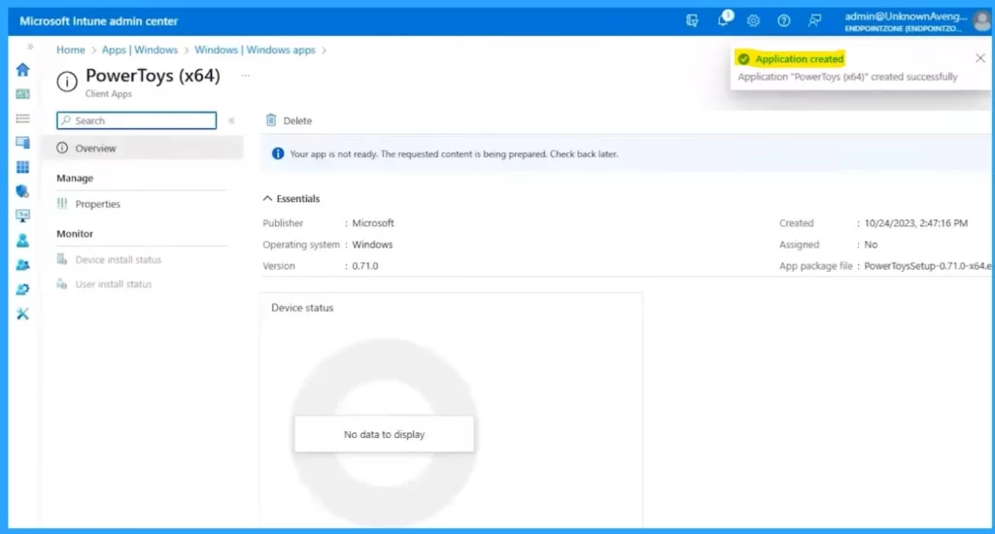Open help question mark icon

coord(784,20)
